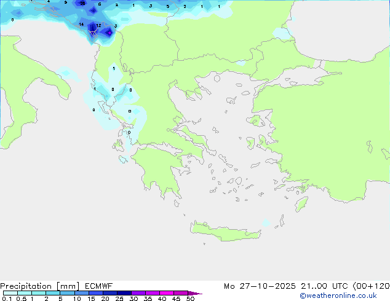390x301 pixels.
Task: Click the purple legend swatch between 30 and 35
Action: [138, 293]
